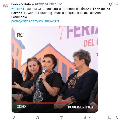
Task: Click the red progress bar in image
Action: (x=43, y=103)
